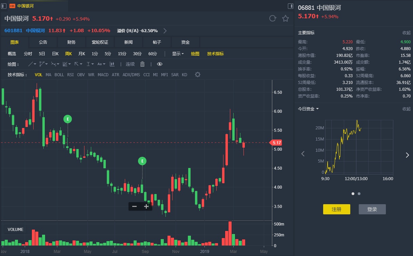Open the 窝轮权证 tab
Viewport: 413px width, 256px height.
(x=100, y=42)
